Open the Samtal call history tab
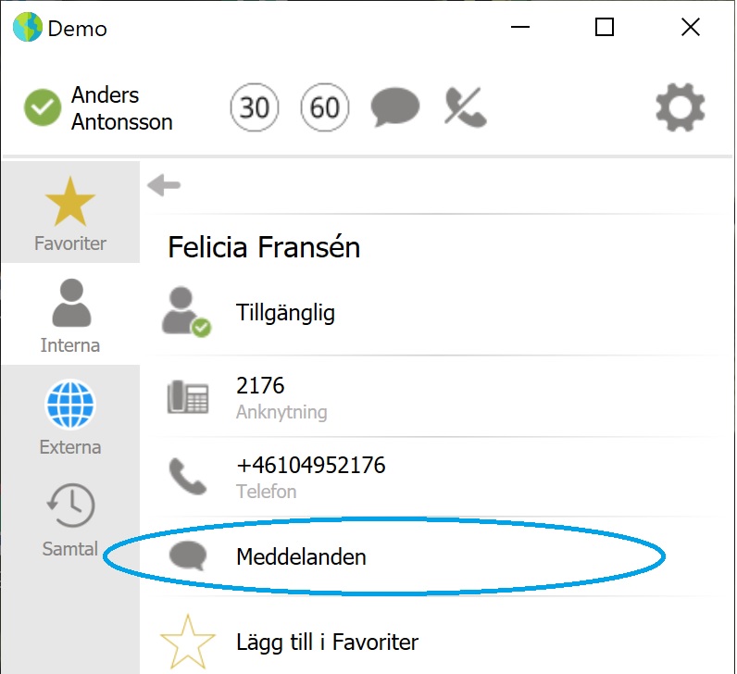This screenshot has width=737, height=674. (x=70, y=518)
